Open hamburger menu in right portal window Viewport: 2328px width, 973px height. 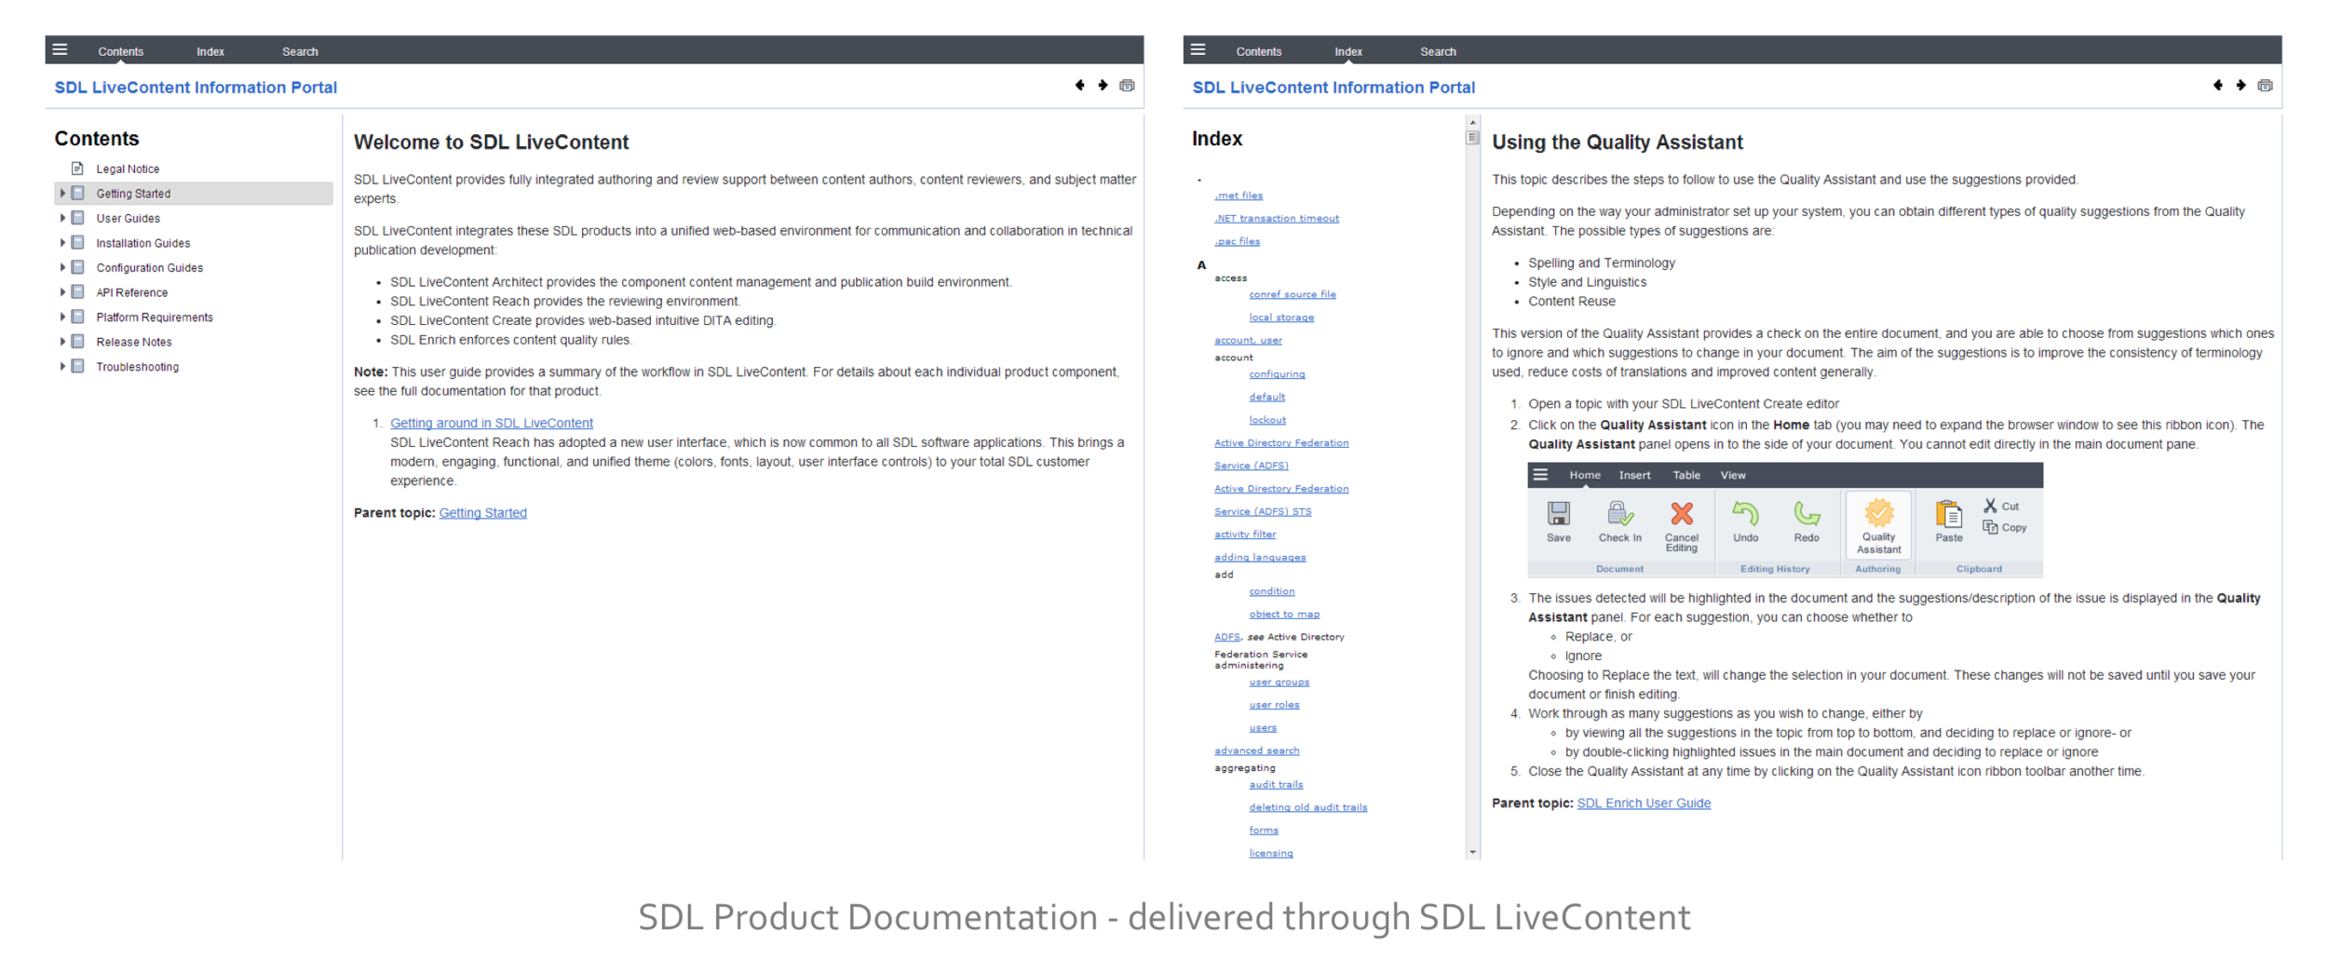point(1198,50)
